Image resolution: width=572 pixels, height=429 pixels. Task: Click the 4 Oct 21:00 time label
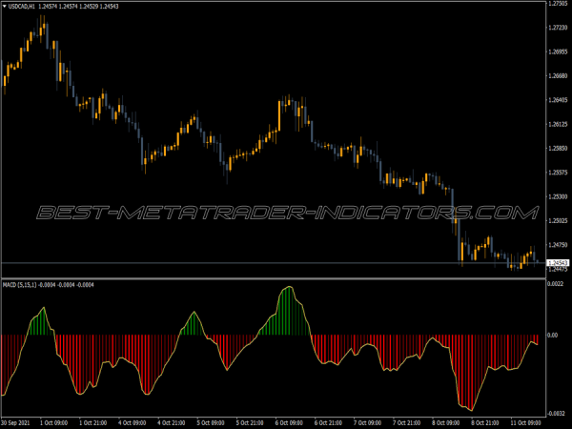tap(172, 422)
